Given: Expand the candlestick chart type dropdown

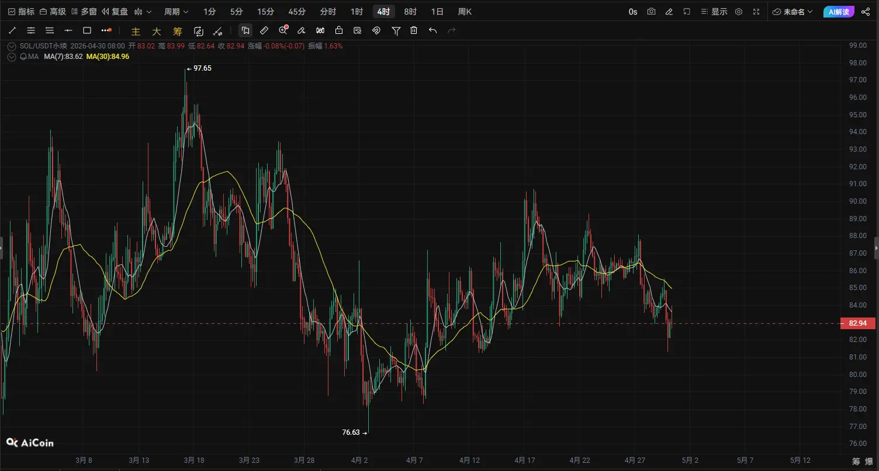Looking at the screenshot, I should point(143,12).
